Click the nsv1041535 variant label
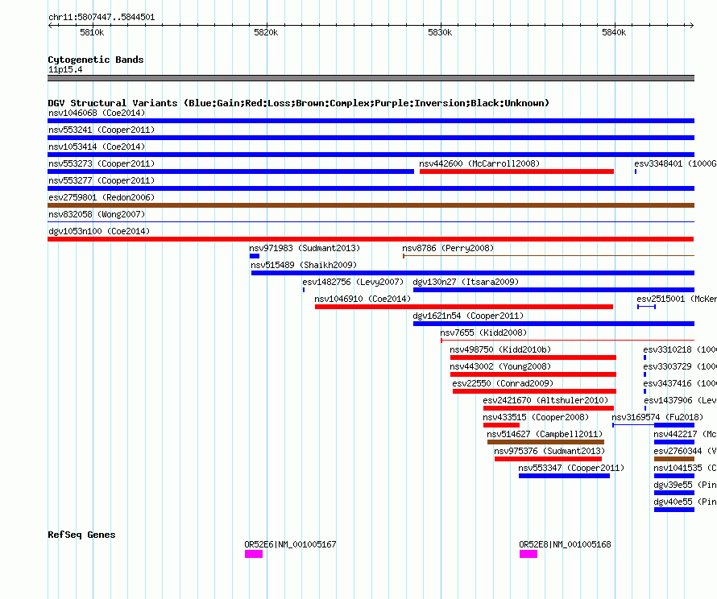This screenshot has width=717, height=599. (685, 468)
